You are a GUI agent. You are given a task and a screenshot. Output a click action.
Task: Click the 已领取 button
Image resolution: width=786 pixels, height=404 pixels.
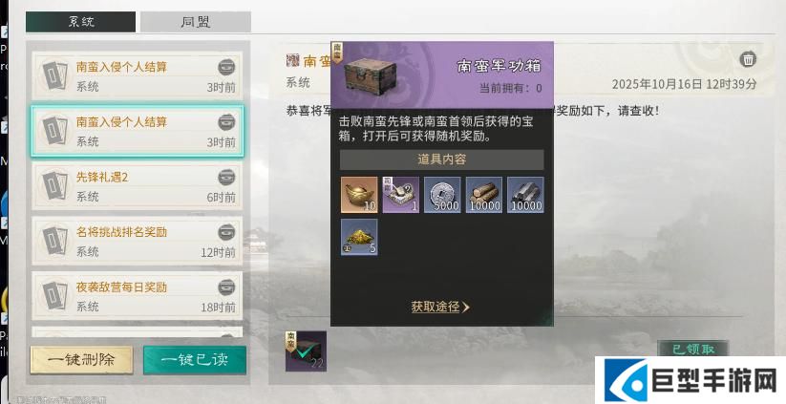693,349
